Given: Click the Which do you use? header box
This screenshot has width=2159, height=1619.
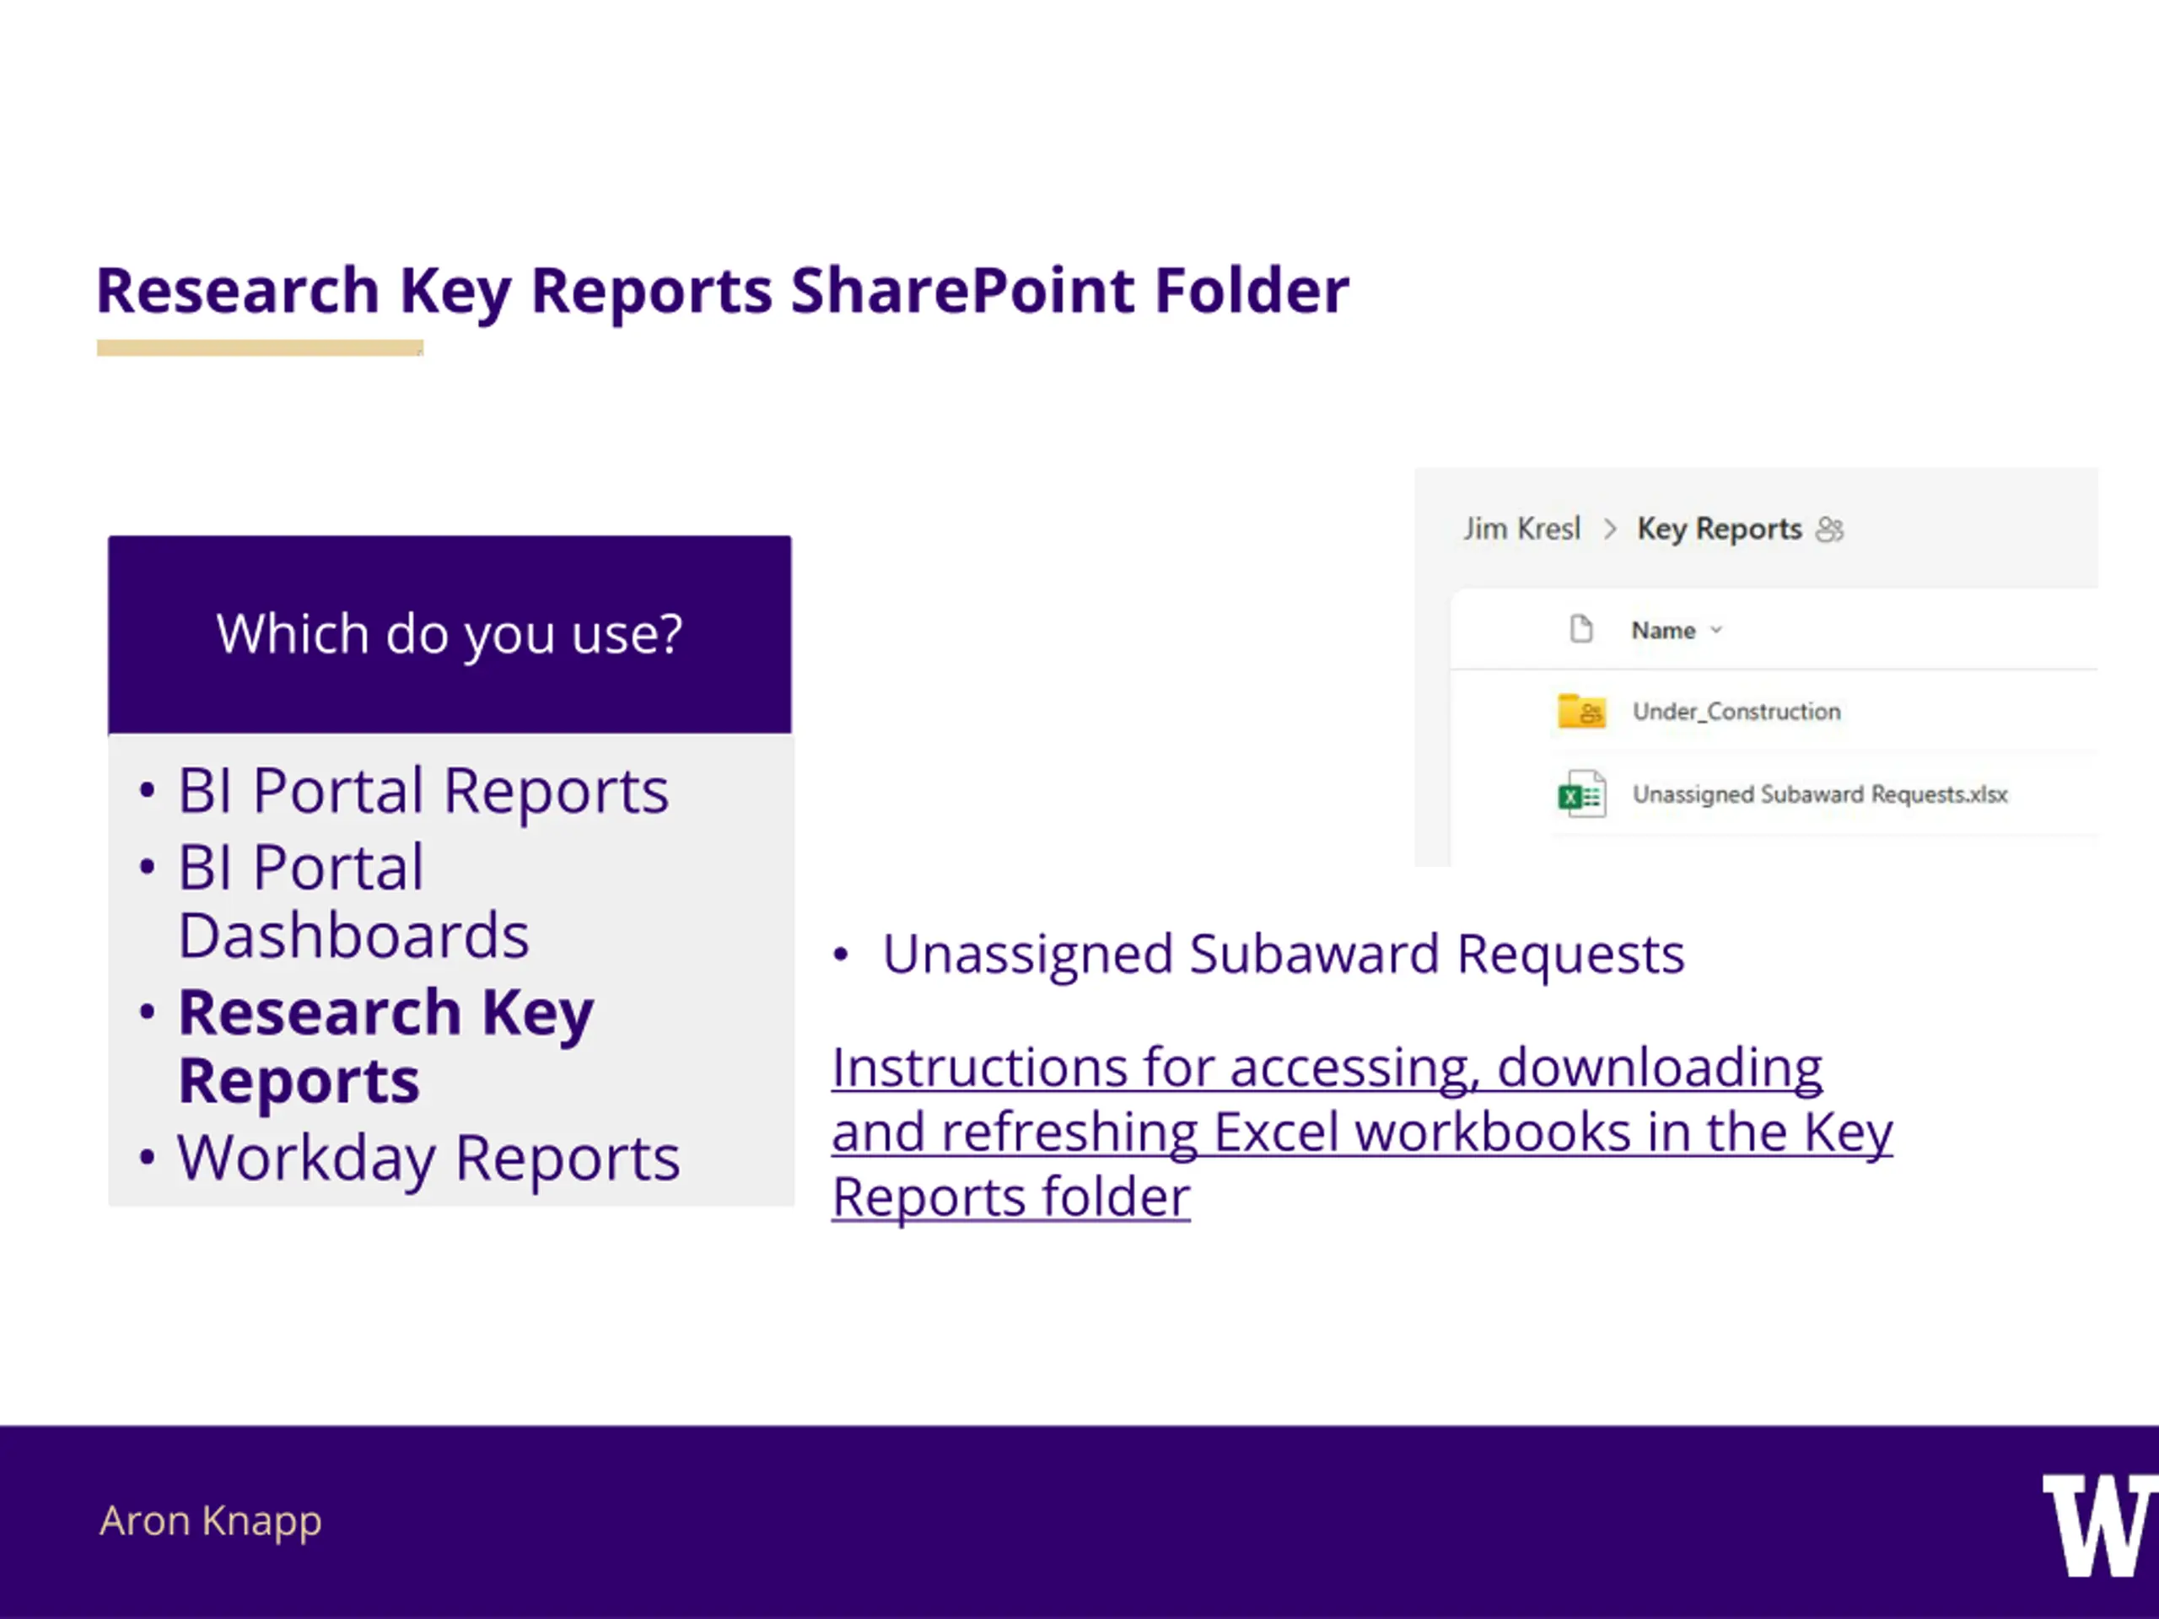Looking at the screenshot, I should point(450,634).
